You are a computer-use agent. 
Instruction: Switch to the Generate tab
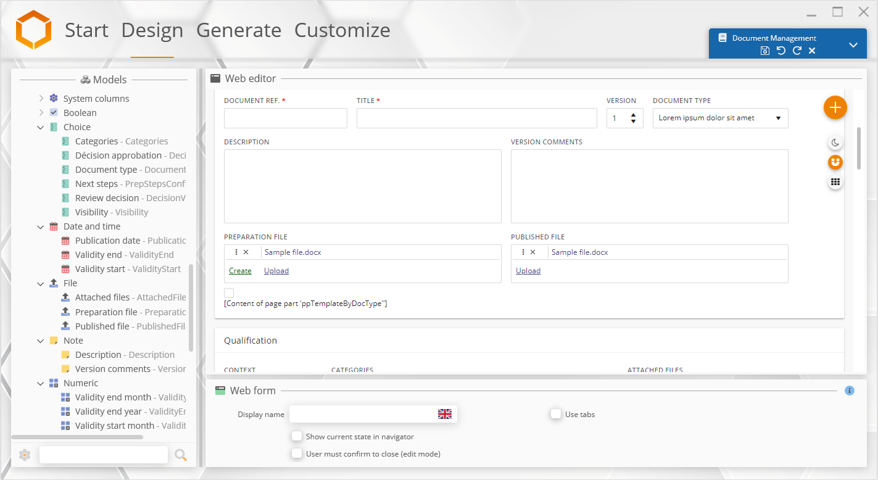(x=239, y=30)
